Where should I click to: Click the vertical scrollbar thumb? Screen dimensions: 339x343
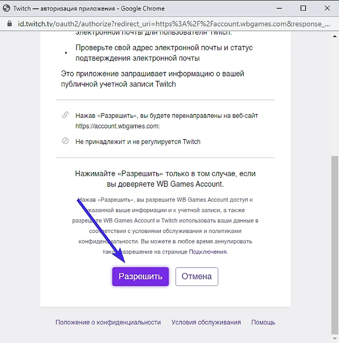pos(335,245)
